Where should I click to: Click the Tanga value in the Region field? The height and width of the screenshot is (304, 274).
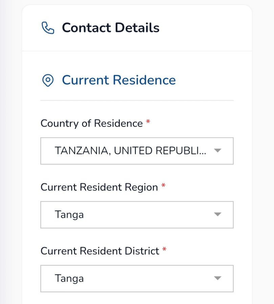69,215
